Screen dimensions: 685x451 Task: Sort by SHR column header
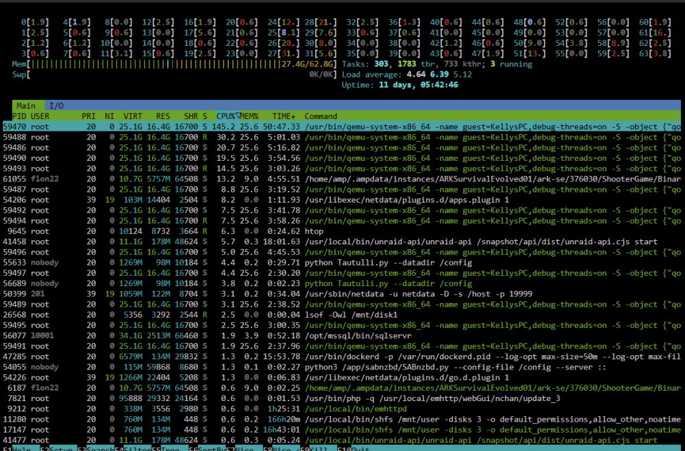click(x=190, y=116)
